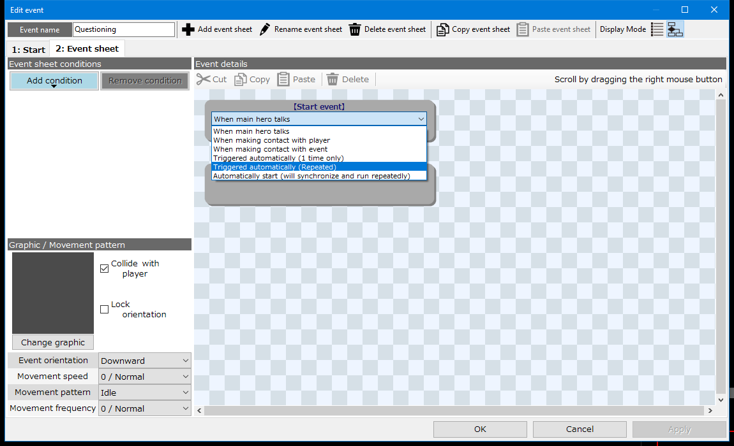Viewport: 734px width, 446px height.
Task: Enable the Lock orientation checkbox
Action: [x=105, y=309]
